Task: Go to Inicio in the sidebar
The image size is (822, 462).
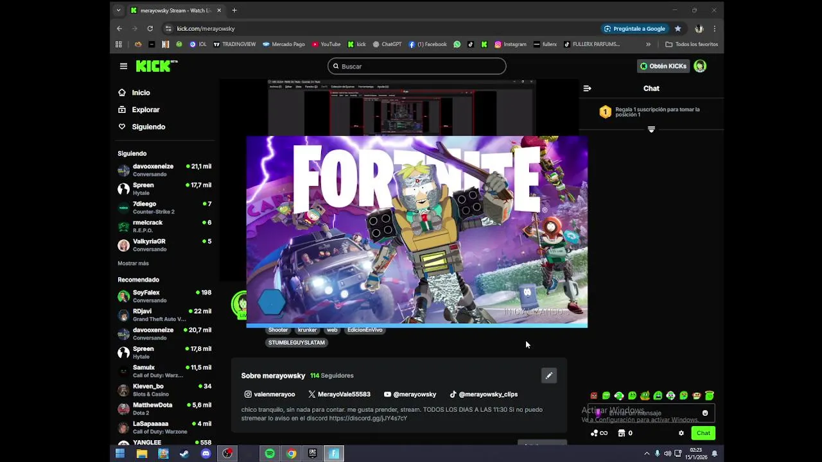Action: tap(134, 92)
